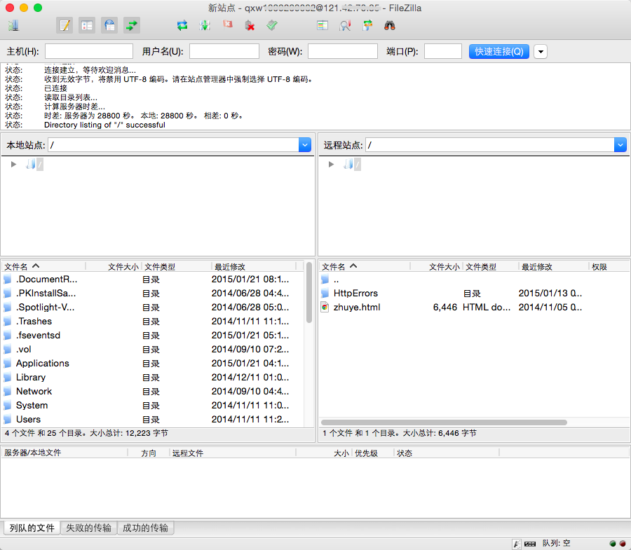
Task: Open the quick connect history dropdown arrow
Action: pos(541,52)
